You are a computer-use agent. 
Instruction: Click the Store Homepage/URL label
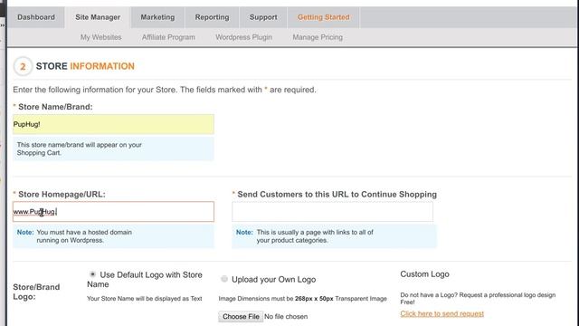coord(62,195)
